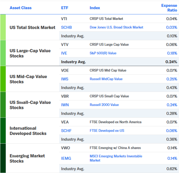
Task: Open the SCHB ETF link
Action: pos(66,27)
